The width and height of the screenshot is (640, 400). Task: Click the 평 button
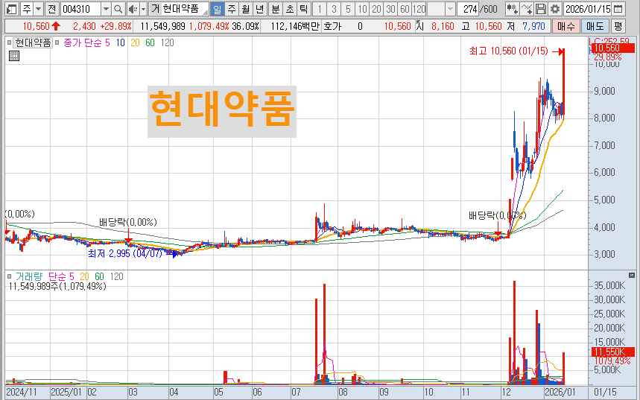click(x=618, y=27)
